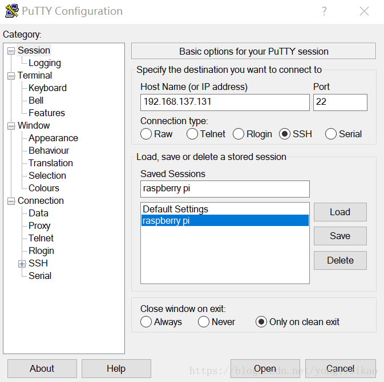Screen dimensions: 384x382
Task: Open Data settings under Connection
Action: [x=38, y=213]
